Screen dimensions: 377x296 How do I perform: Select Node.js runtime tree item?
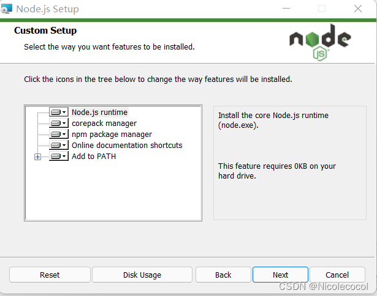coord(99,113)
